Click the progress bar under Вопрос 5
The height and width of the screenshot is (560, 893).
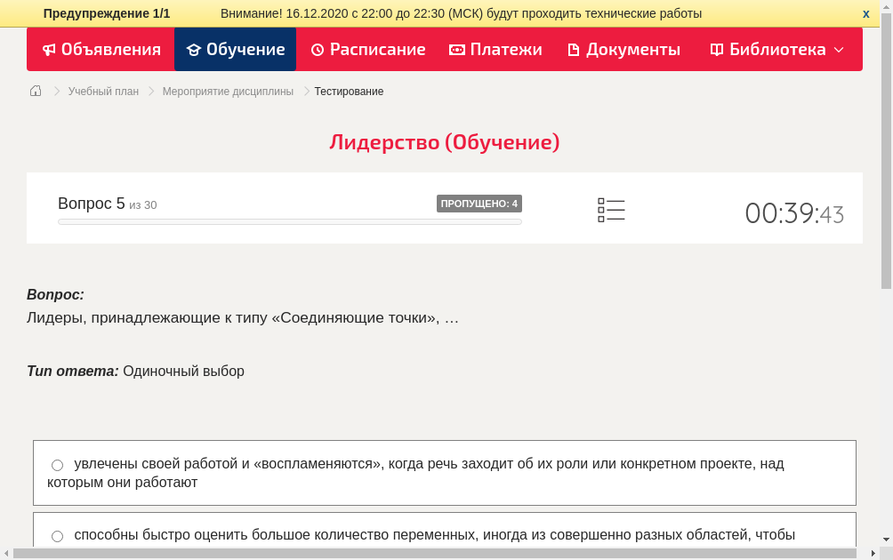tap(289, 220)
